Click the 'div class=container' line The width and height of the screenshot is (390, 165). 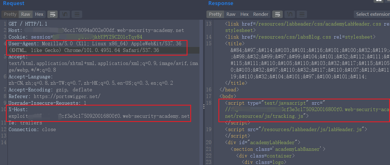pos(265,156)
